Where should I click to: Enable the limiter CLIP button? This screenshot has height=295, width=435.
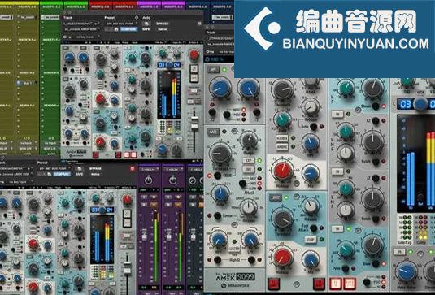(311, 239)
